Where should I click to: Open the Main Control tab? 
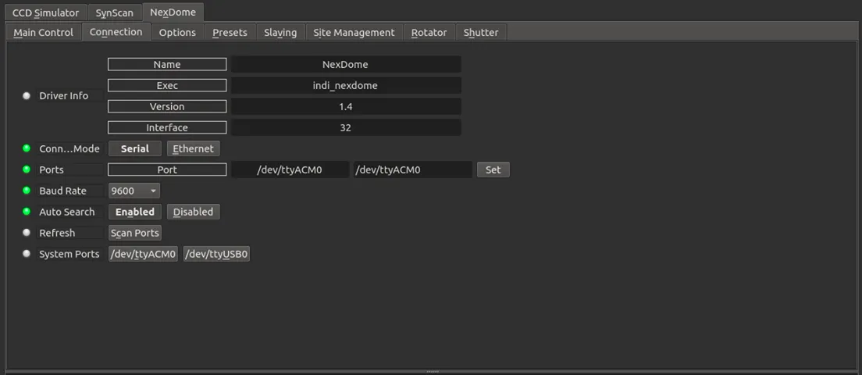pyautogui.click(x=44, y=33)
